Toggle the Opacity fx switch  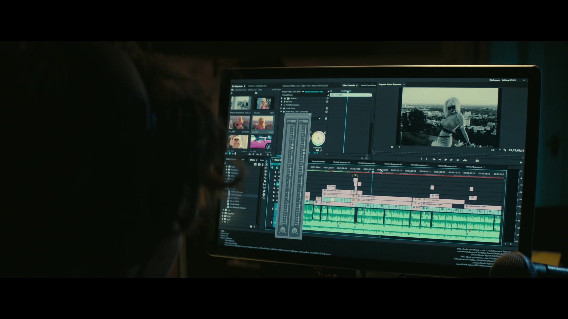pos(285,102)
